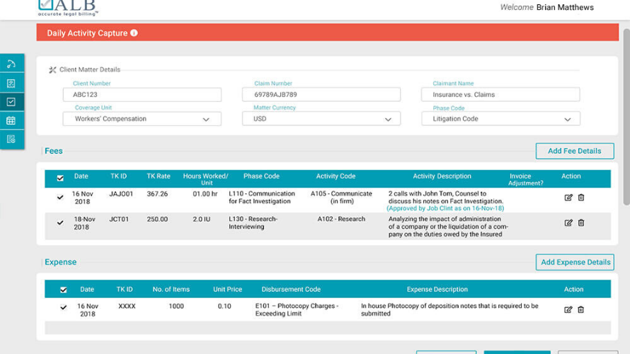Toggle the select-all checkbox in Fees header
Viewport: 630px width, 354px height.
60,178
